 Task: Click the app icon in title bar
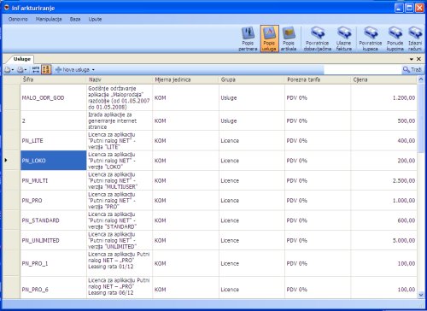[x=6, y=8]
